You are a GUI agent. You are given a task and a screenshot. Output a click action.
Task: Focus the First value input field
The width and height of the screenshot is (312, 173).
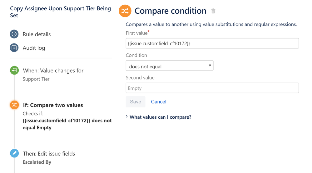(x=212, y=43)
